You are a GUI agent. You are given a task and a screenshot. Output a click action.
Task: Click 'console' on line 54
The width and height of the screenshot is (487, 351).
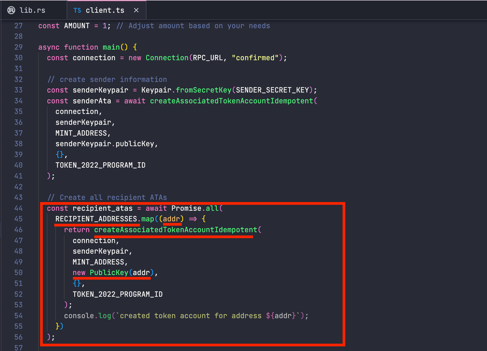(79, 316)
